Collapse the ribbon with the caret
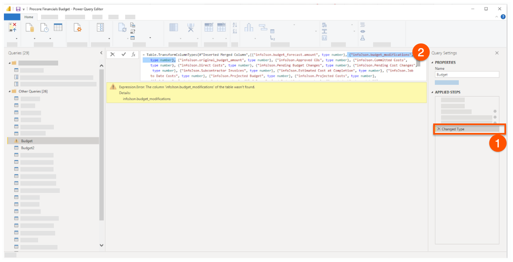Image resolution: width=513 pixels, height=262 pixels. point(497,17)
